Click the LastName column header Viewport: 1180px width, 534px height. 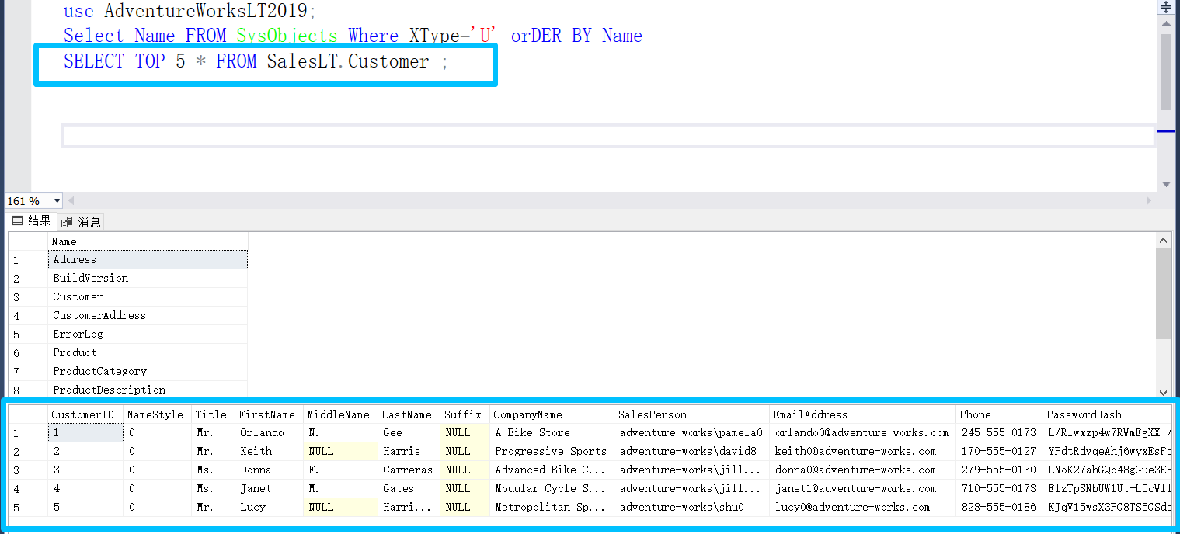(409, 414)
